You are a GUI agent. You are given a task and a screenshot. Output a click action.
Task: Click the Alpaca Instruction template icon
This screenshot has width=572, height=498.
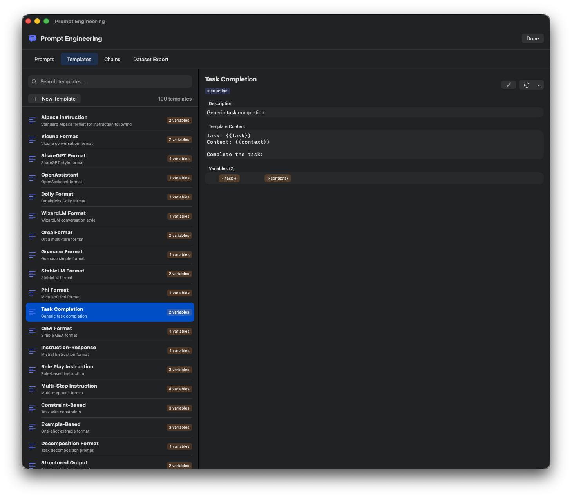[32, 121]
